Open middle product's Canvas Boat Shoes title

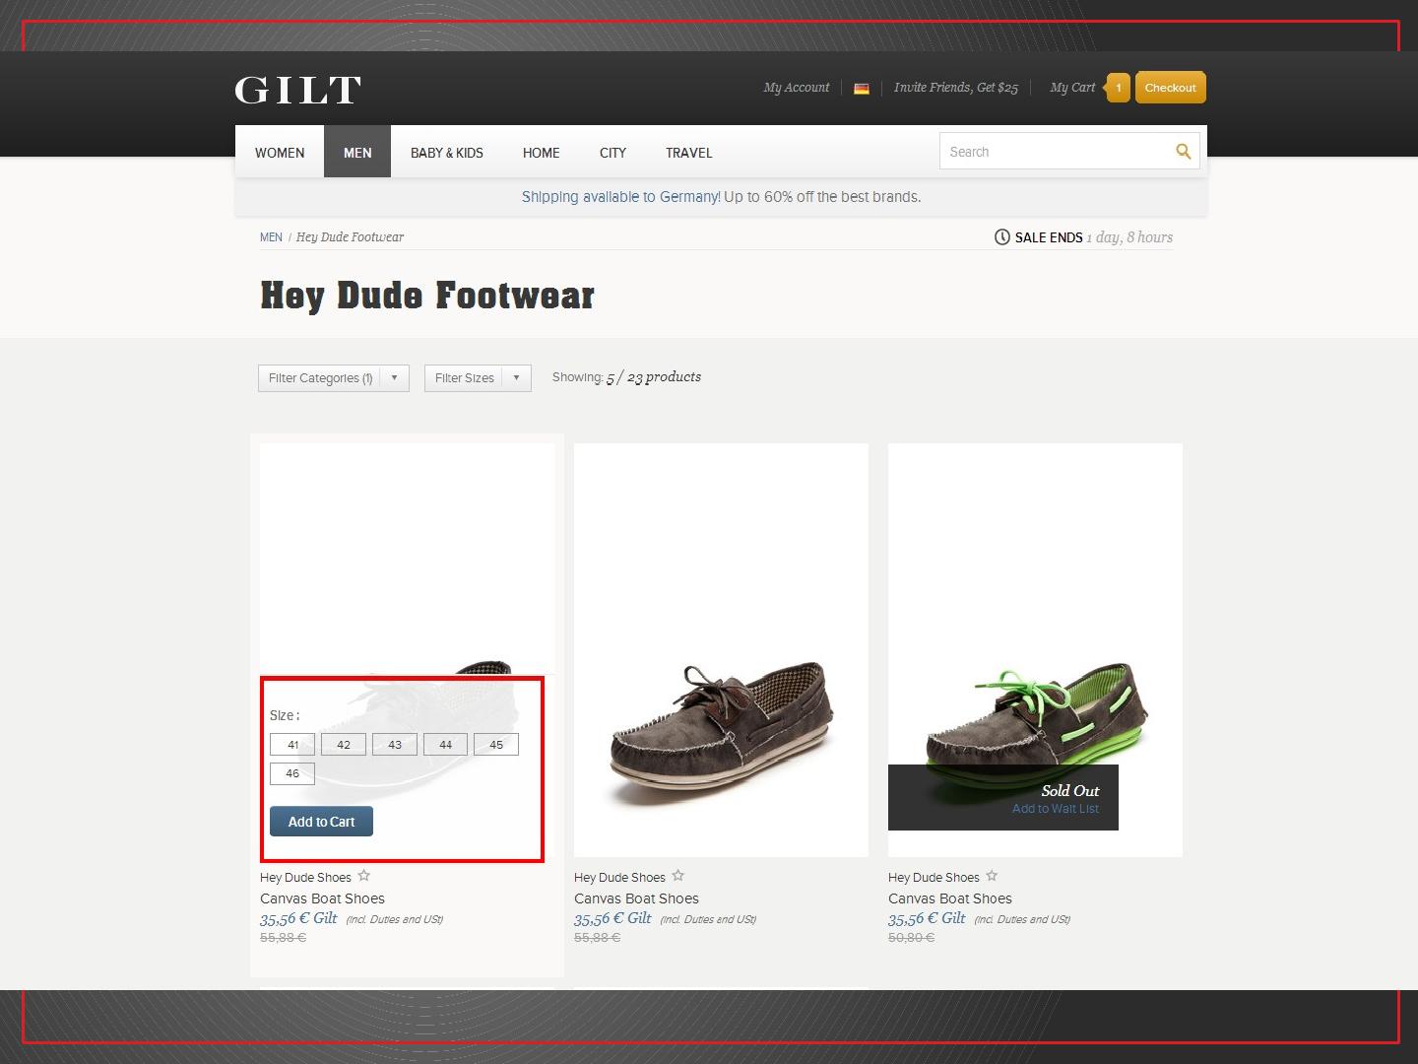[636, 898]
